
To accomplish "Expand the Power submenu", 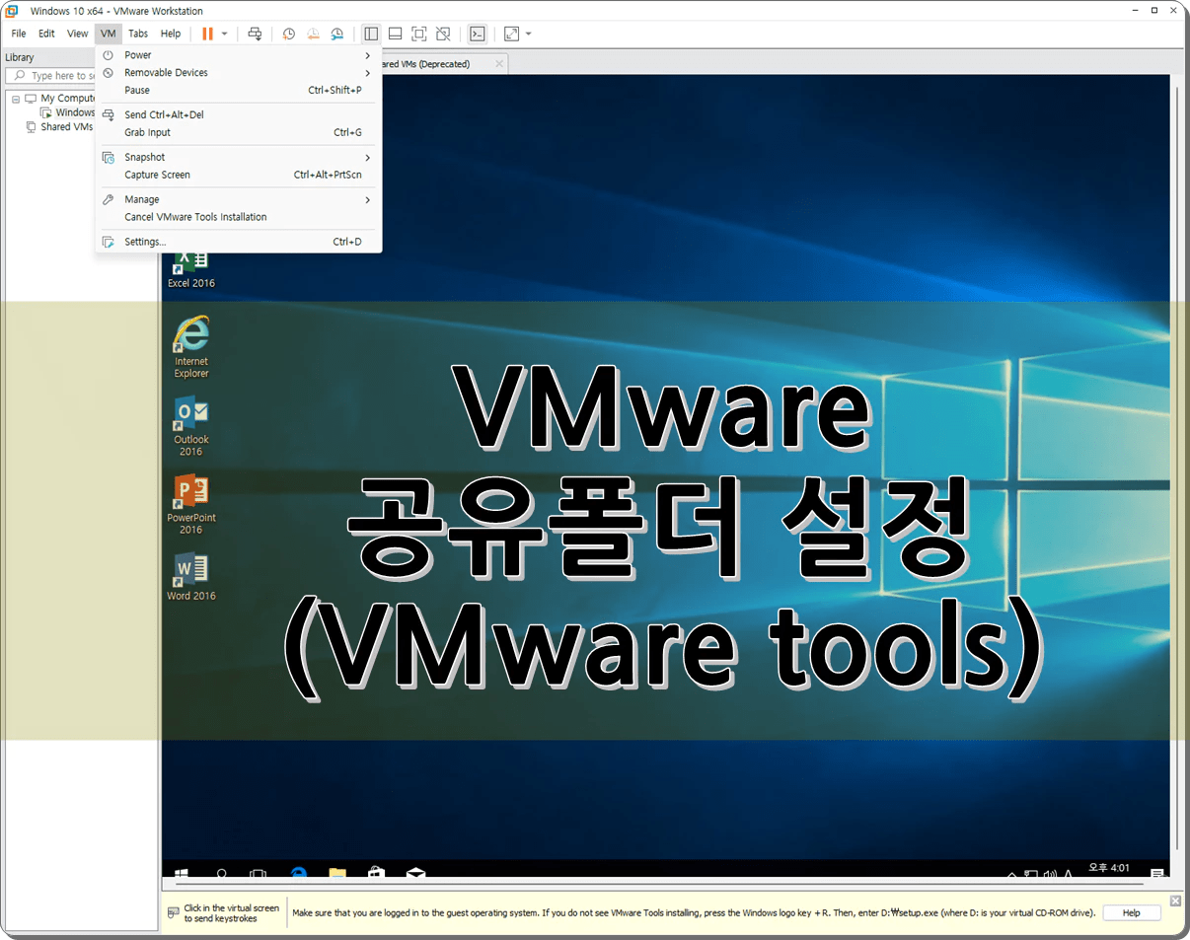I will (238, 55).
